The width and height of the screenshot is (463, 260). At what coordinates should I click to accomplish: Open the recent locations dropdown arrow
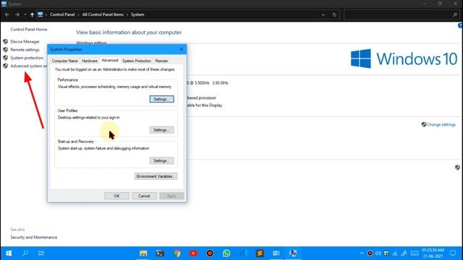[25, 14]
